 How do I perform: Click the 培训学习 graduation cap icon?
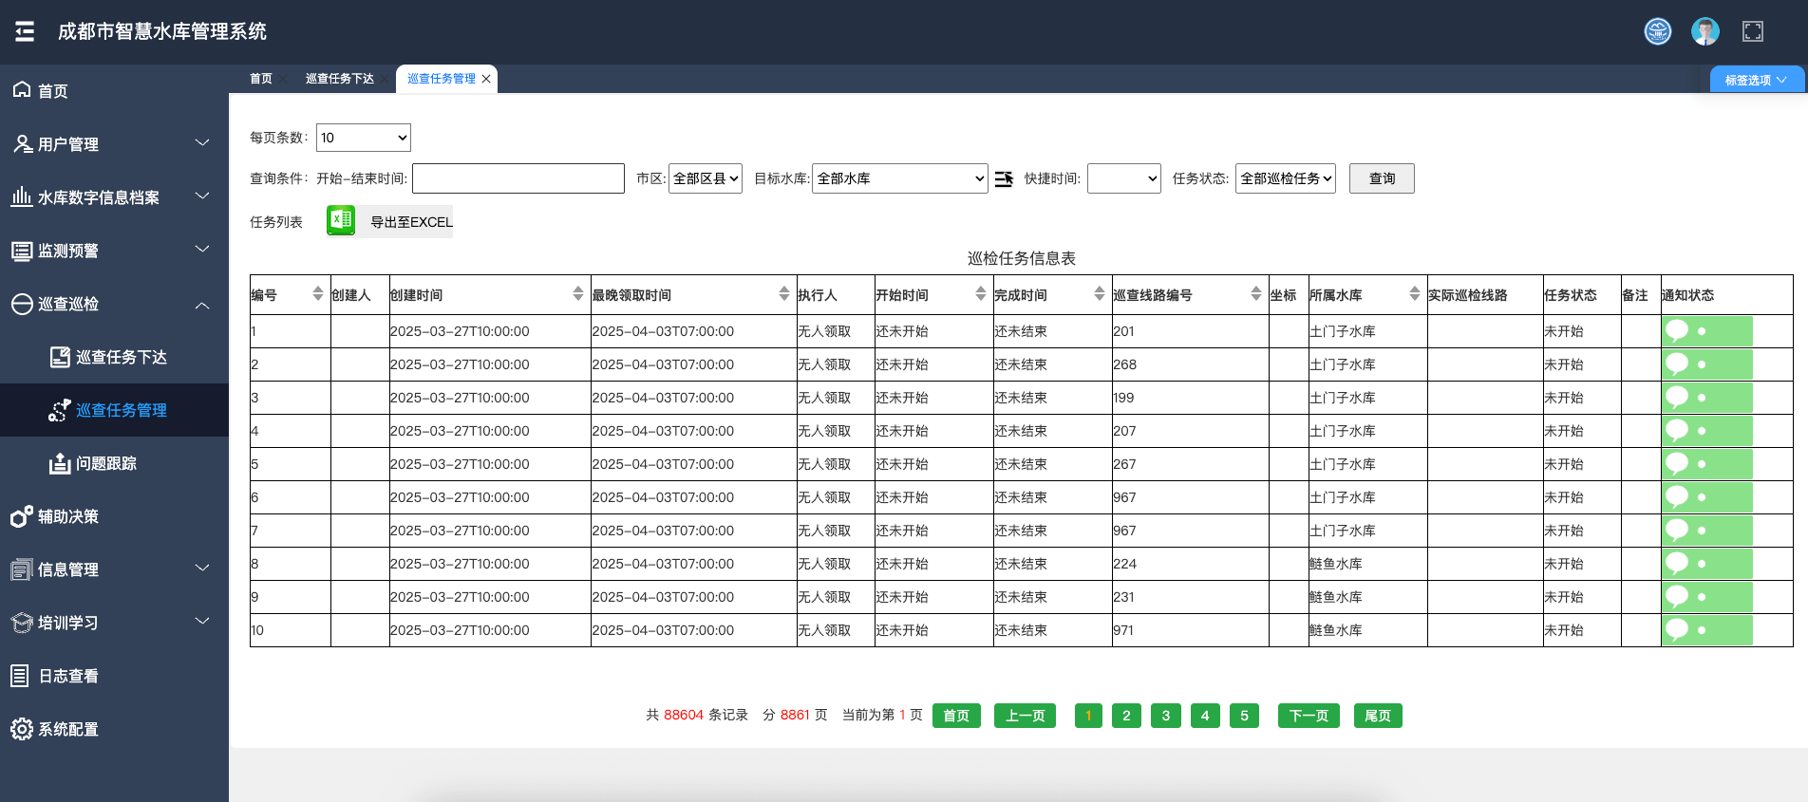click(22, 623)
